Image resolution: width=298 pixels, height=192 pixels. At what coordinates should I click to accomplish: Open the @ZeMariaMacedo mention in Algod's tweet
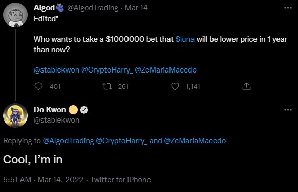click(165, 70)
